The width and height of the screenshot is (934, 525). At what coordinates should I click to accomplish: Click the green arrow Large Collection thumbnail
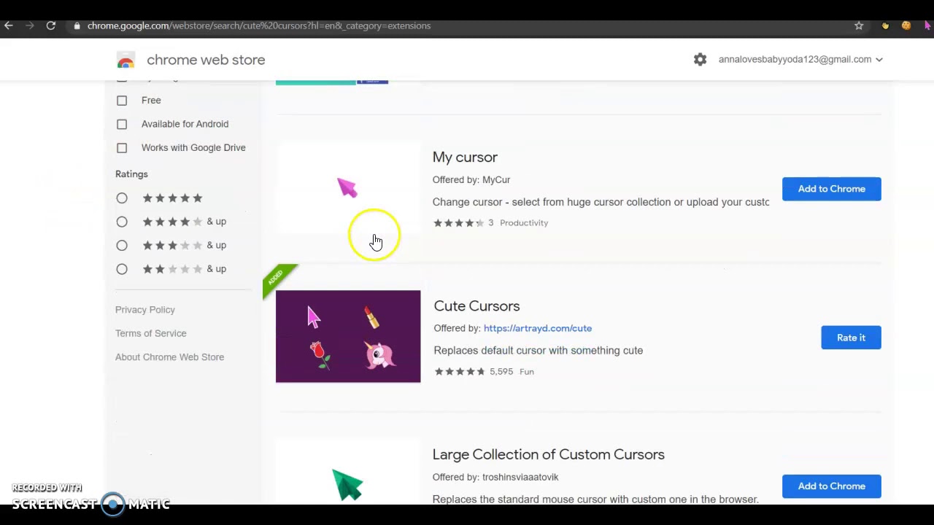click(x=348, y=472)
